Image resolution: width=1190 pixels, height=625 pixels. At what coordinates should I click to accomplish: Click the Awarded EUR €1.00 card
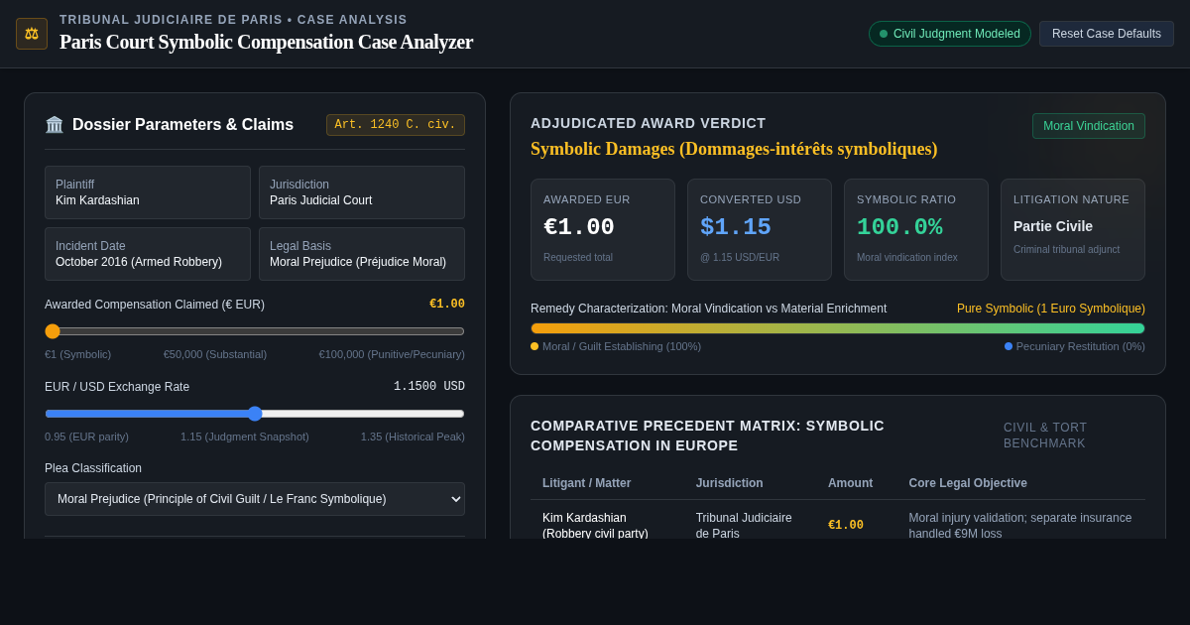[603, 229]
